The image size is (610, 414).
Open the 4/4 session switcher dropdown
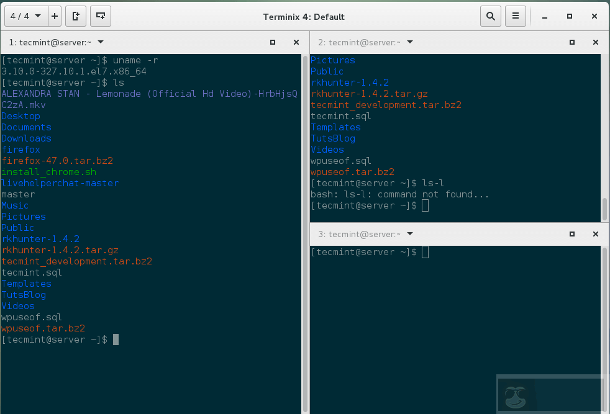pos(19,16)
